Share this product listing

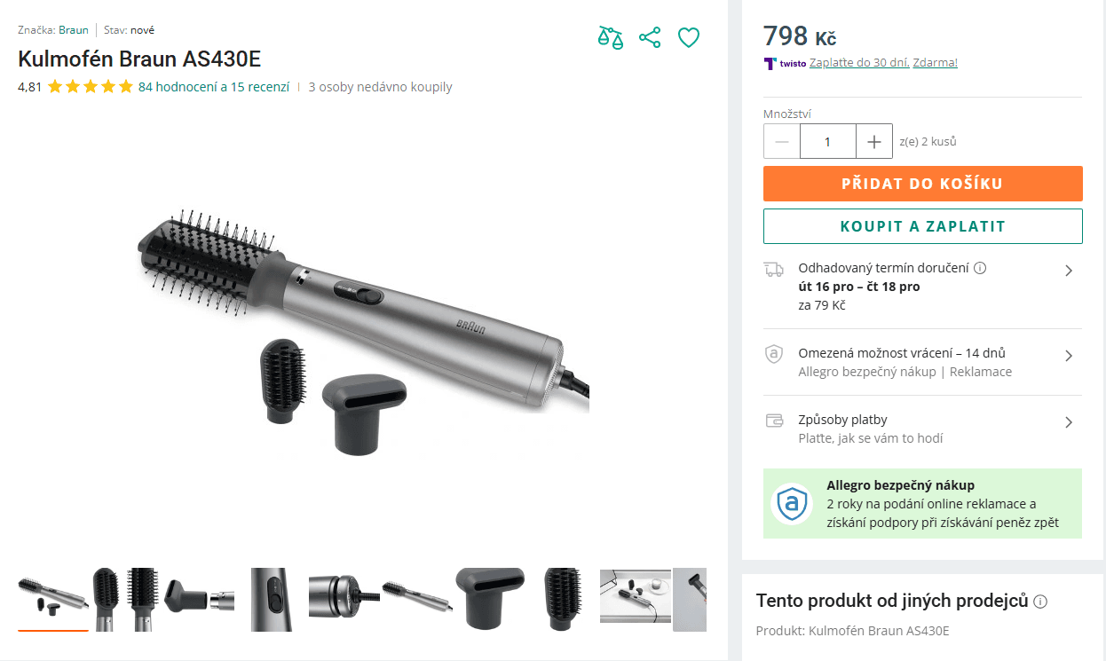(650, 37)
